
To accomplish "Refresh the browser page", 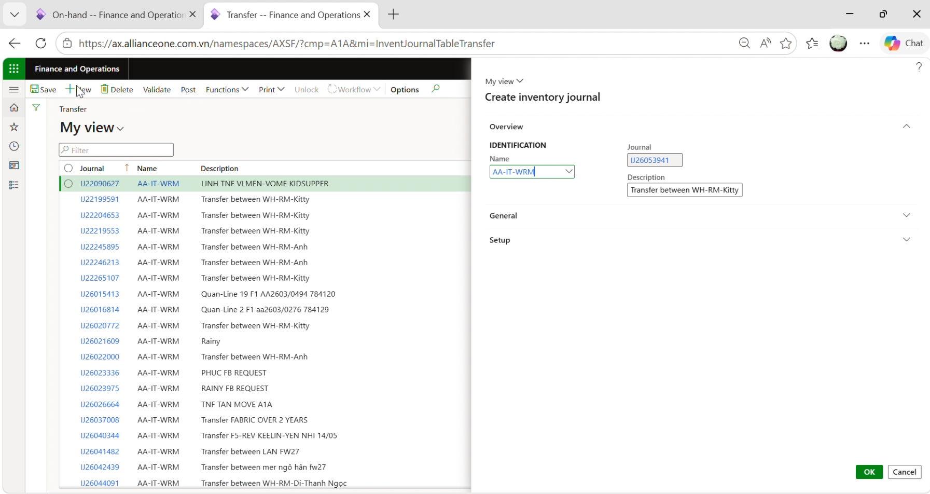I will coord(41,44).
